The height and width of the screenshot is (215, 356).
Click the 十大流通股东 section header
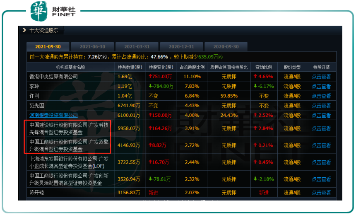[44, 30]
